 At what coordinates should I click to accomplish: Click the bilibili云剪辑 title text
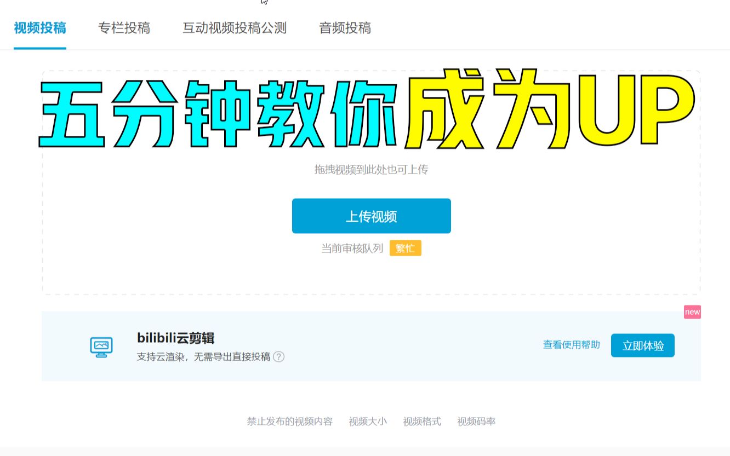(175, 338)
